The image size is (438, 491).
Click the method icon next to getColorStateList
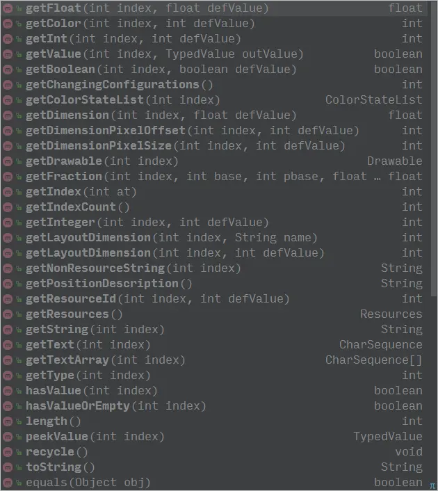pos(8,100)
